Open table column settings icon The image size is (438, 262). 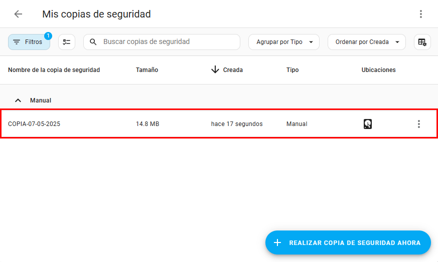click(422, 42)
